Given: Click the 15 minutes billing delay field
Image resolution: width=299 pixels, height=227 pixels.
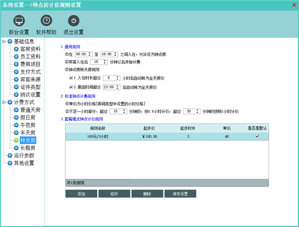Looking at the screenshot, I should pos(96,62).
